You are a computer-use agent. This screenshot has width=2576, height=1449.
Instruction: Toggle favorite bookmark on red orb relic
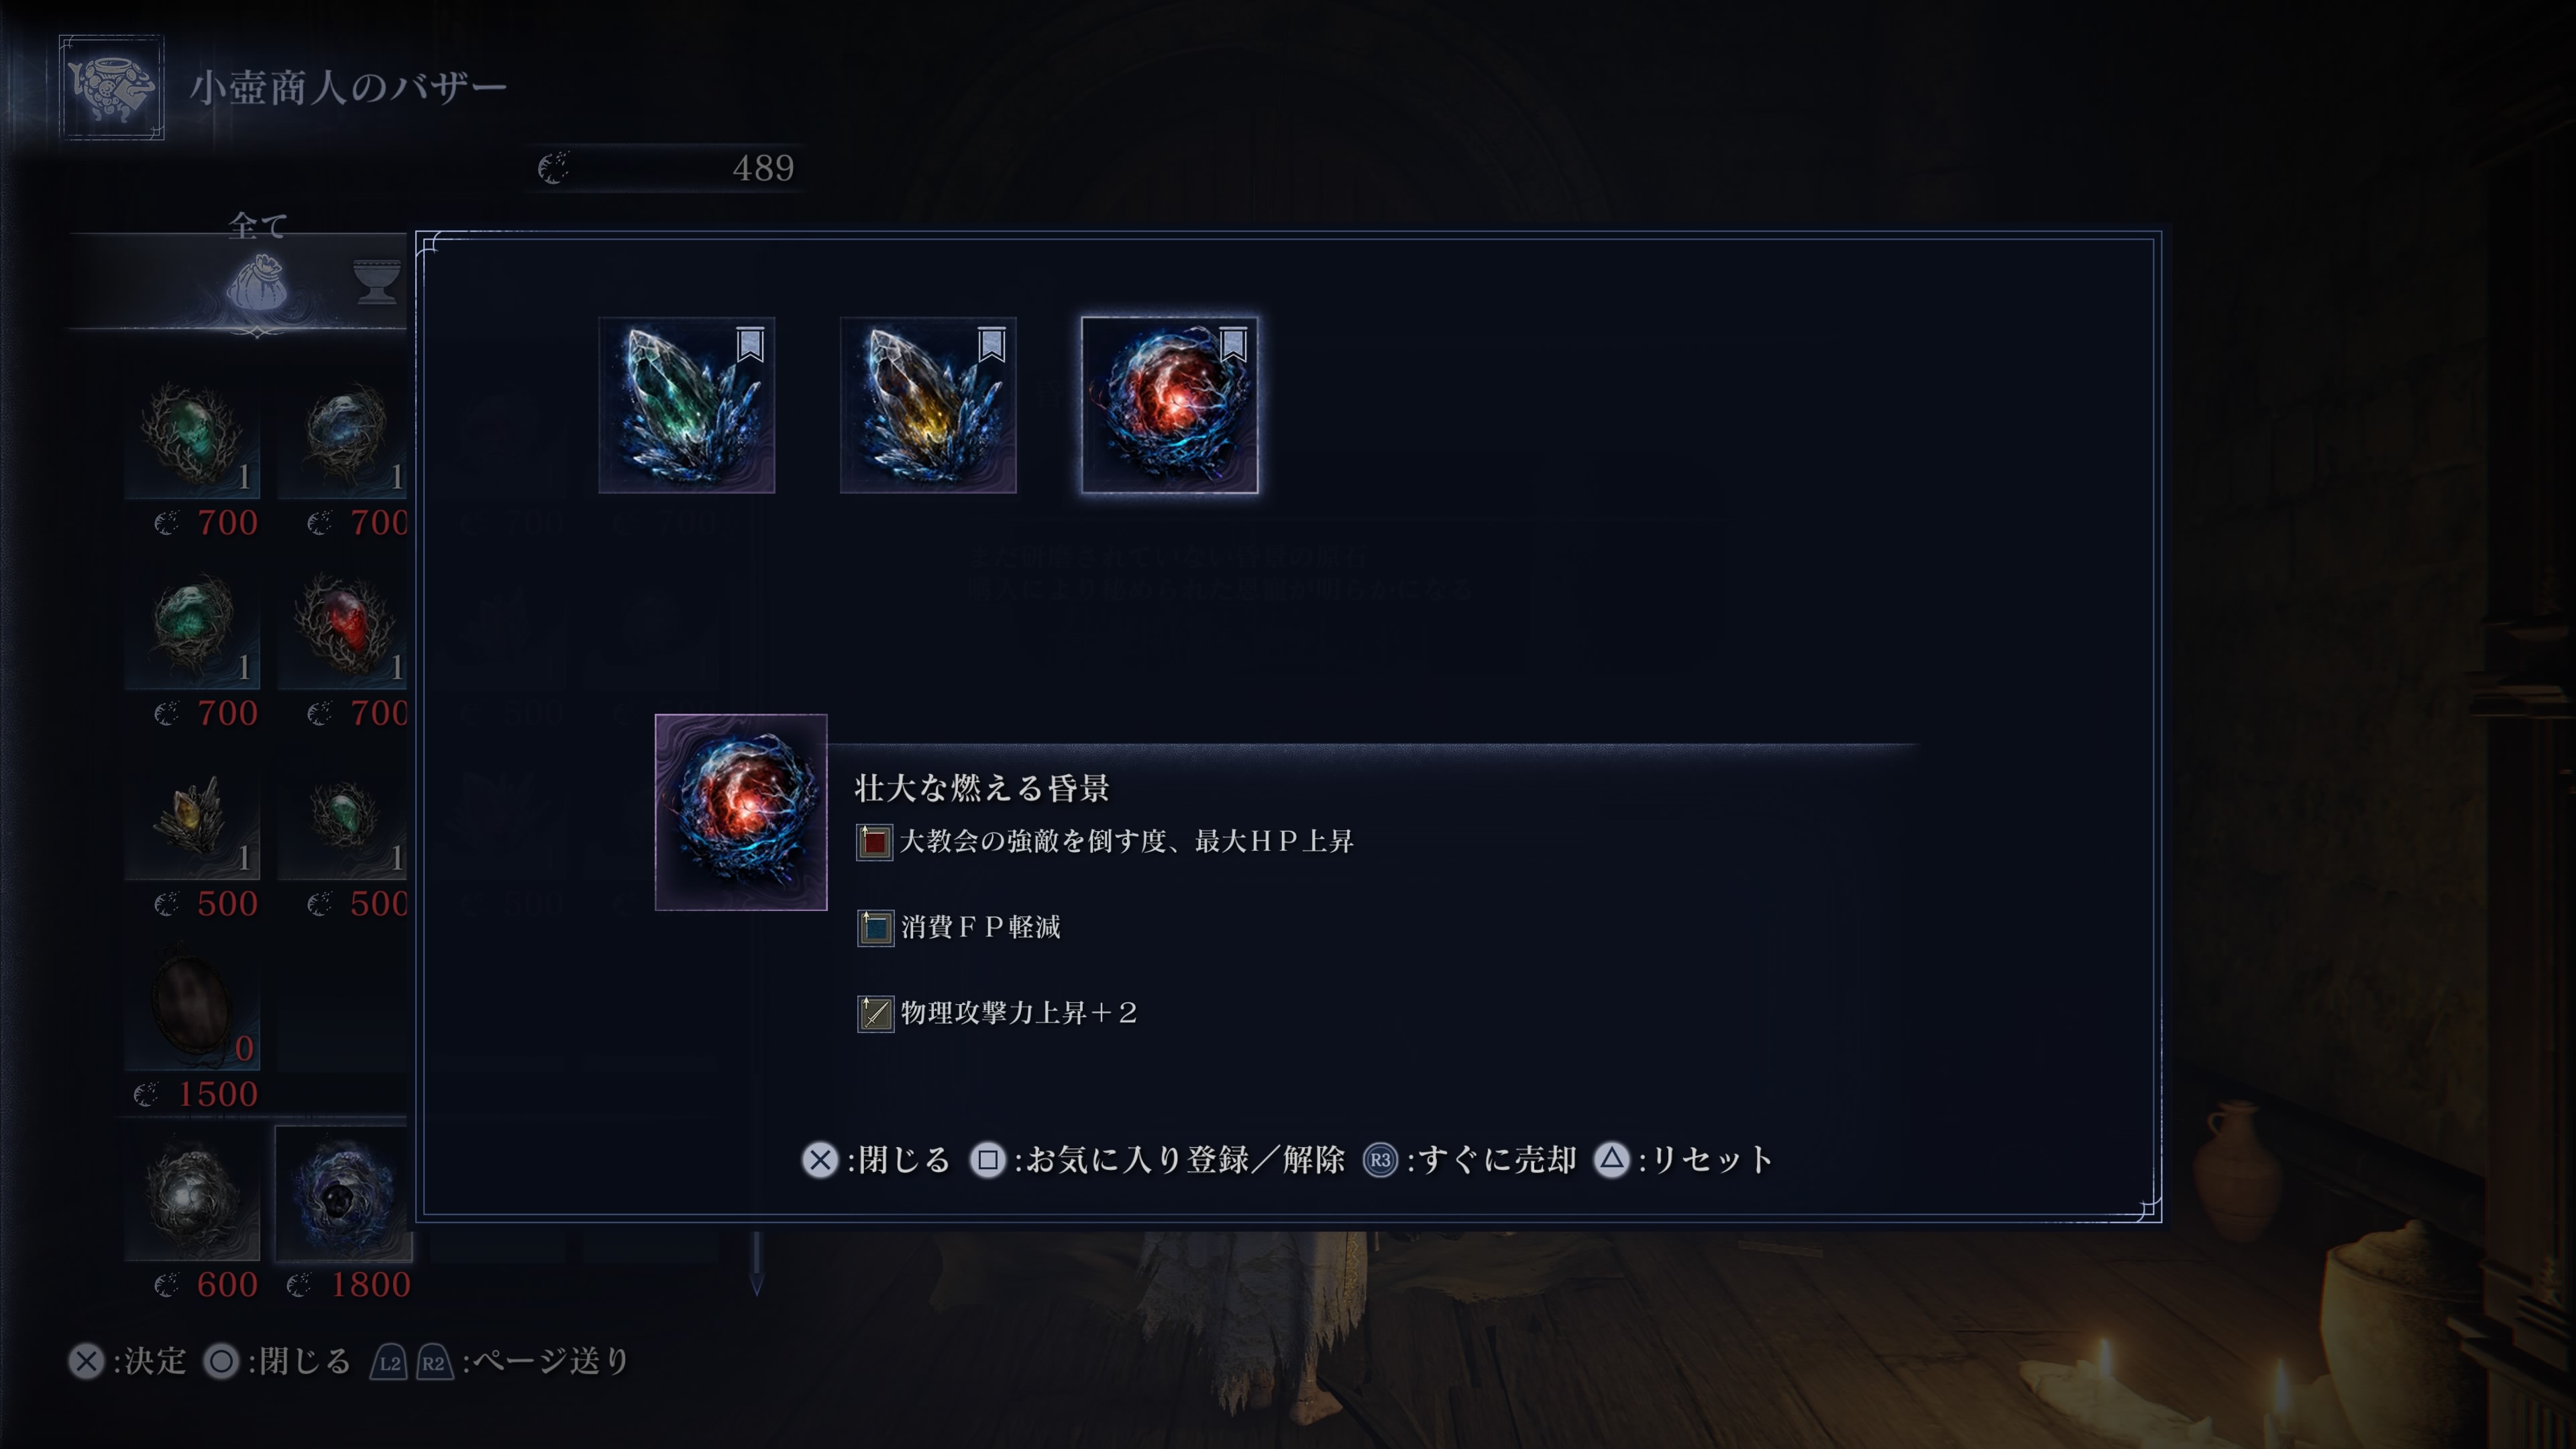1233,344
